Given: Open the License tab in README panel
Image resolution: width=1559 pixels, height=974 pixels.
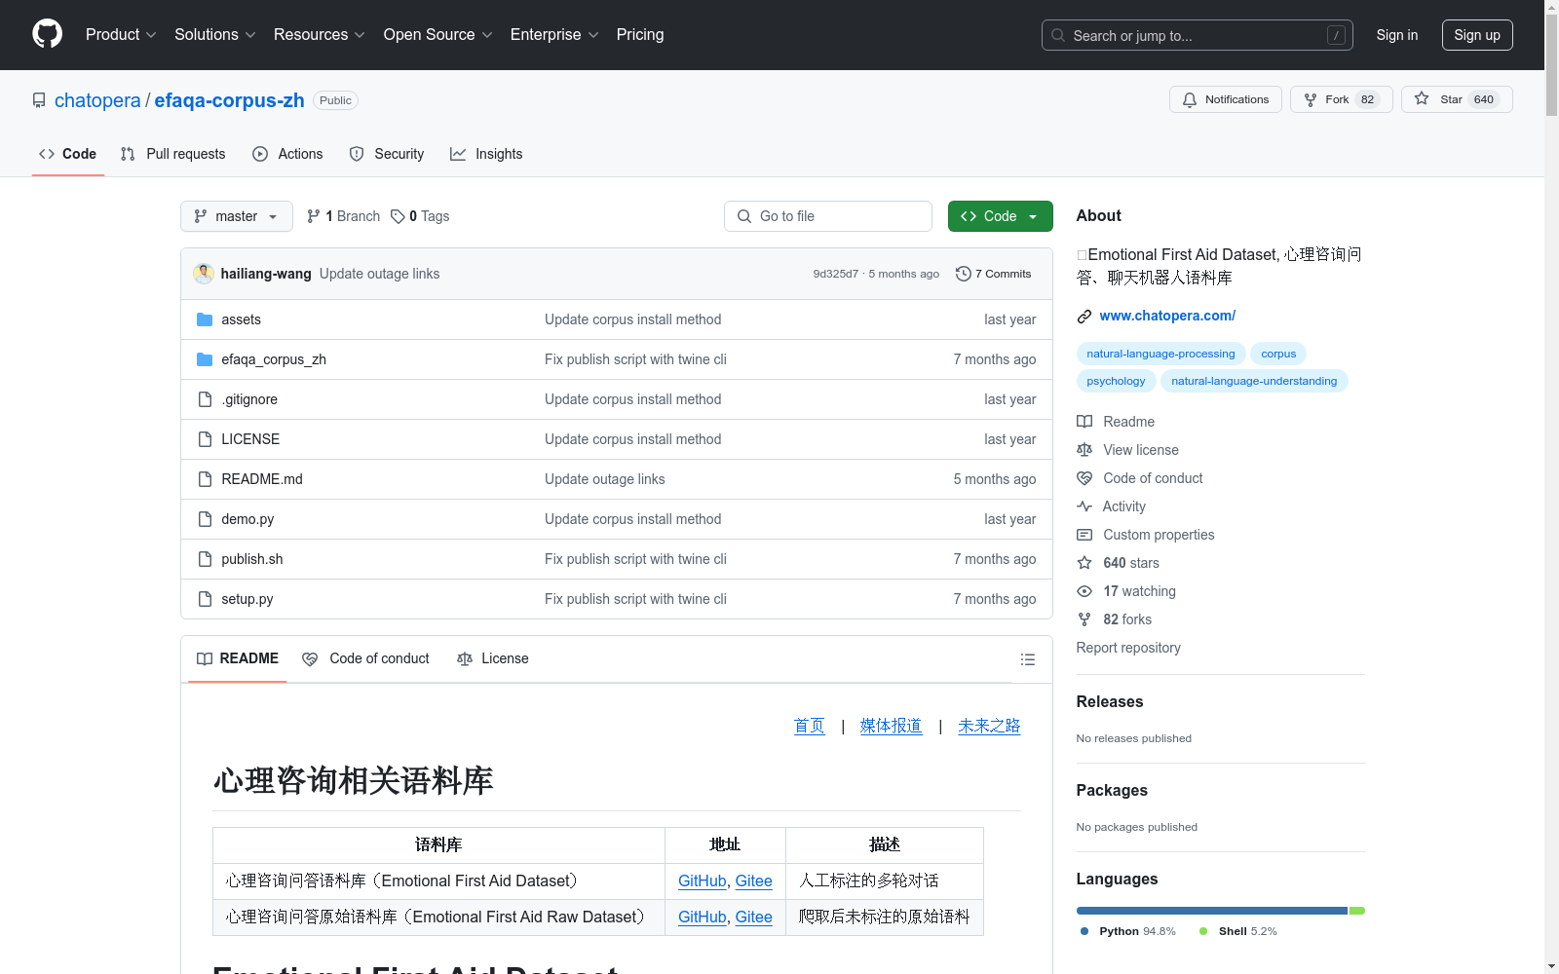Looking at the screenshot, I should [493, 659].
